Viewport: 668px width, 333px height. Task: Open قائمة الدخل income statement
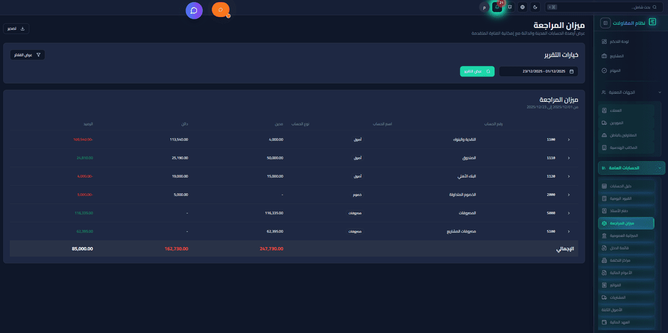(626, 248)
